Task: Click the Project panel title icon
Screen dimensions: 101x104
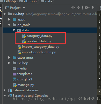Action: click(7, 8)
